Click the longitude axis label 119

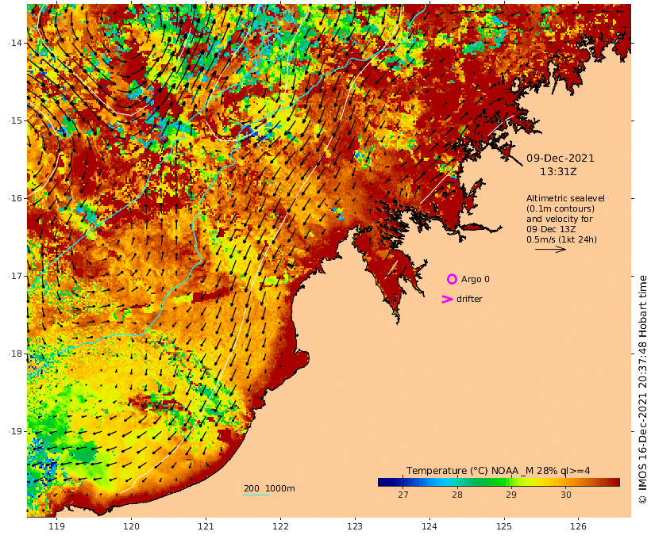[57, 526]
